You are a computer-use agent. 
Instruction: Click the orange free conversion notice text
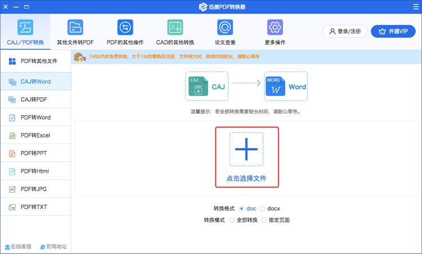[x=174, y=56]
